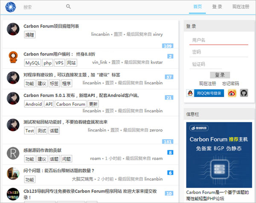Open avatar beside 问个问题 topic
This screenshot has height=203, width=256.
pyautogui.click(x=13, y=173)
